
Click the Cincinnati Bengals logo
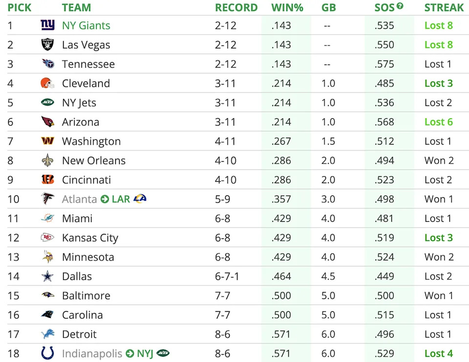[x=48, y=180]
